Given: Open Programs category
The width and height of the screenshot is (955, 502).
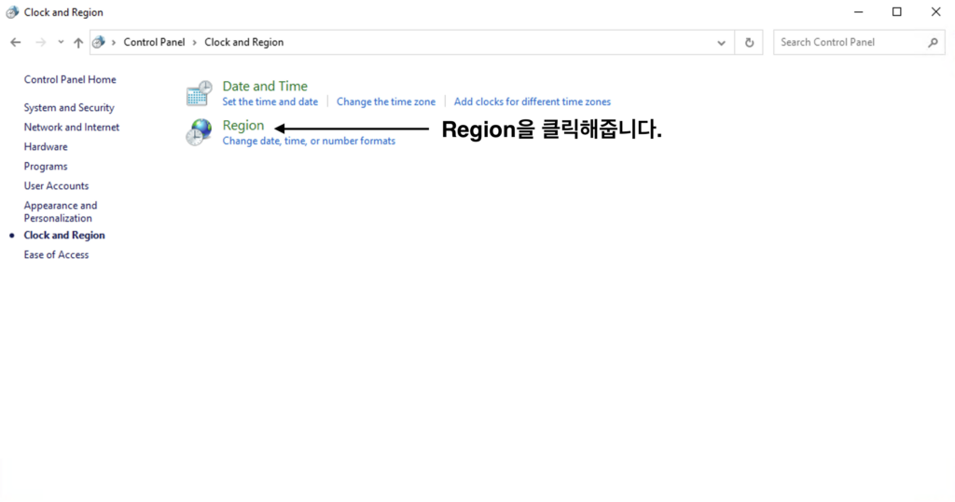Looking at the screenshot, I should point(46,166).
